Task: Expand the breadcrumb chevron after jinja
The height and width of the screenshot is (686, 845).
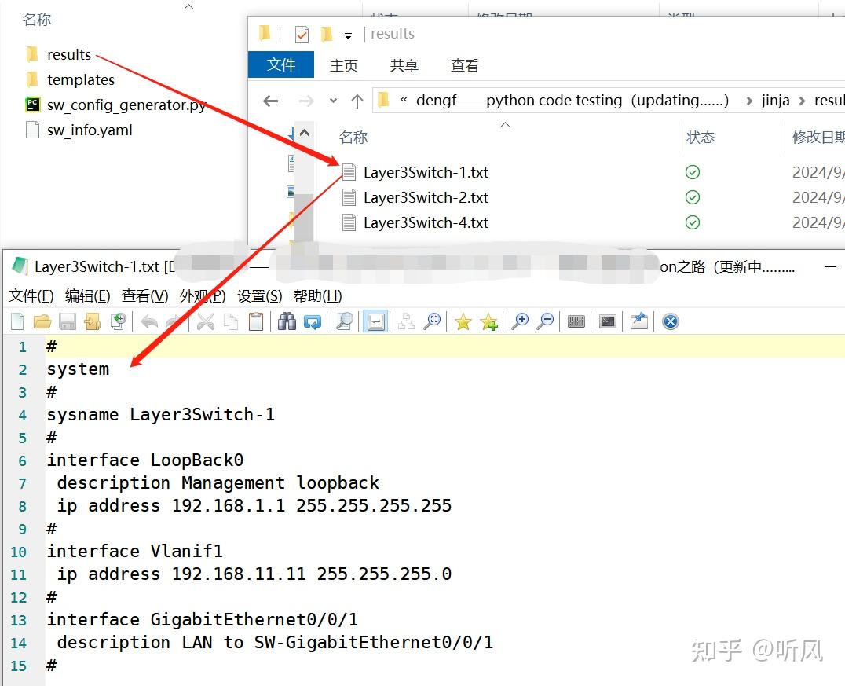Action: click(801, 101)
